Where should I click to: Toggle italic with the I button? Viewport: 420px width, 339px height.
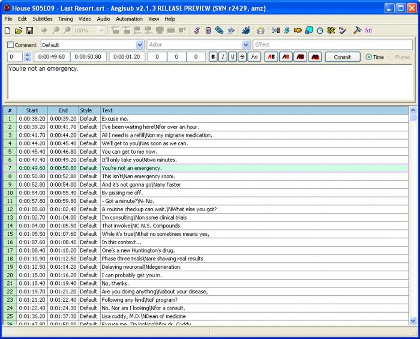223,57
